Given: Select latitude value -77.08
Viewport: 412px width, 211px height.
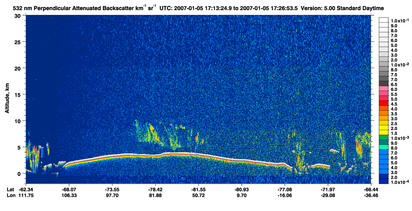Looking at the screenshot, I should [x=285, y=189].
